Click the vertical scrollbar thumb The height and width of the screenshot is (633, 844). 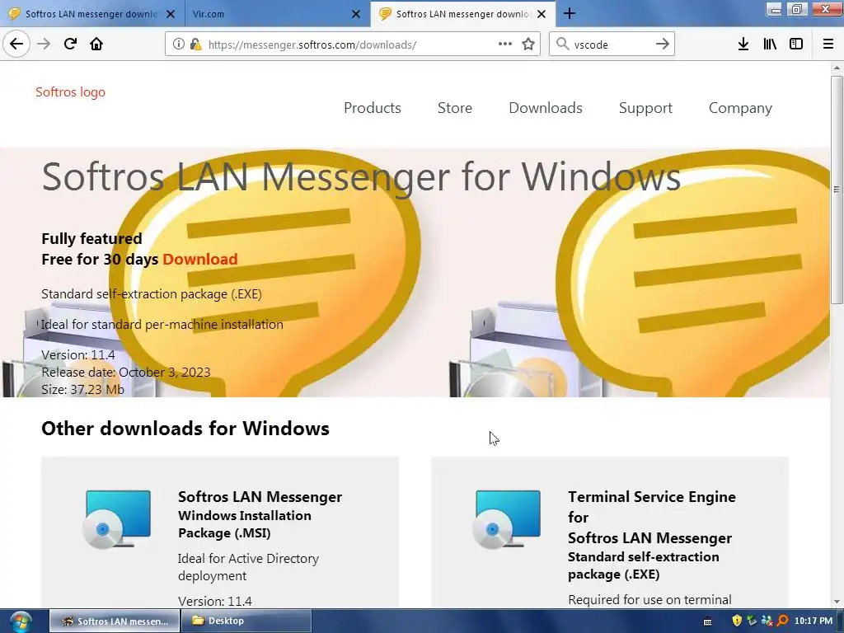click(x=837, y=190)
